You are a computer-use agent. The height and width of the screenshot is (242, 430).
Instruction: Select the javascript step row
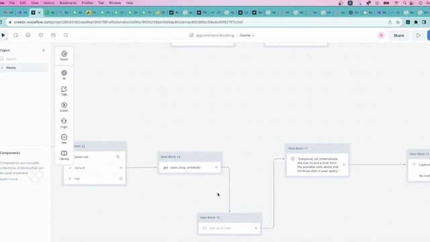coord(95,157)
